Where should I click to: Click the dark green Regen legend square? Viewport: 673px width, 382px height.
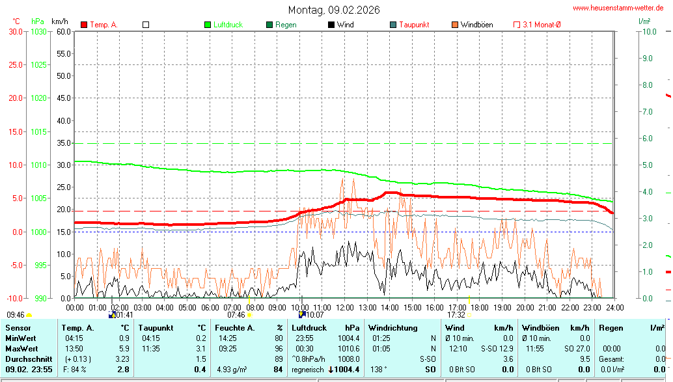point(269,25)
